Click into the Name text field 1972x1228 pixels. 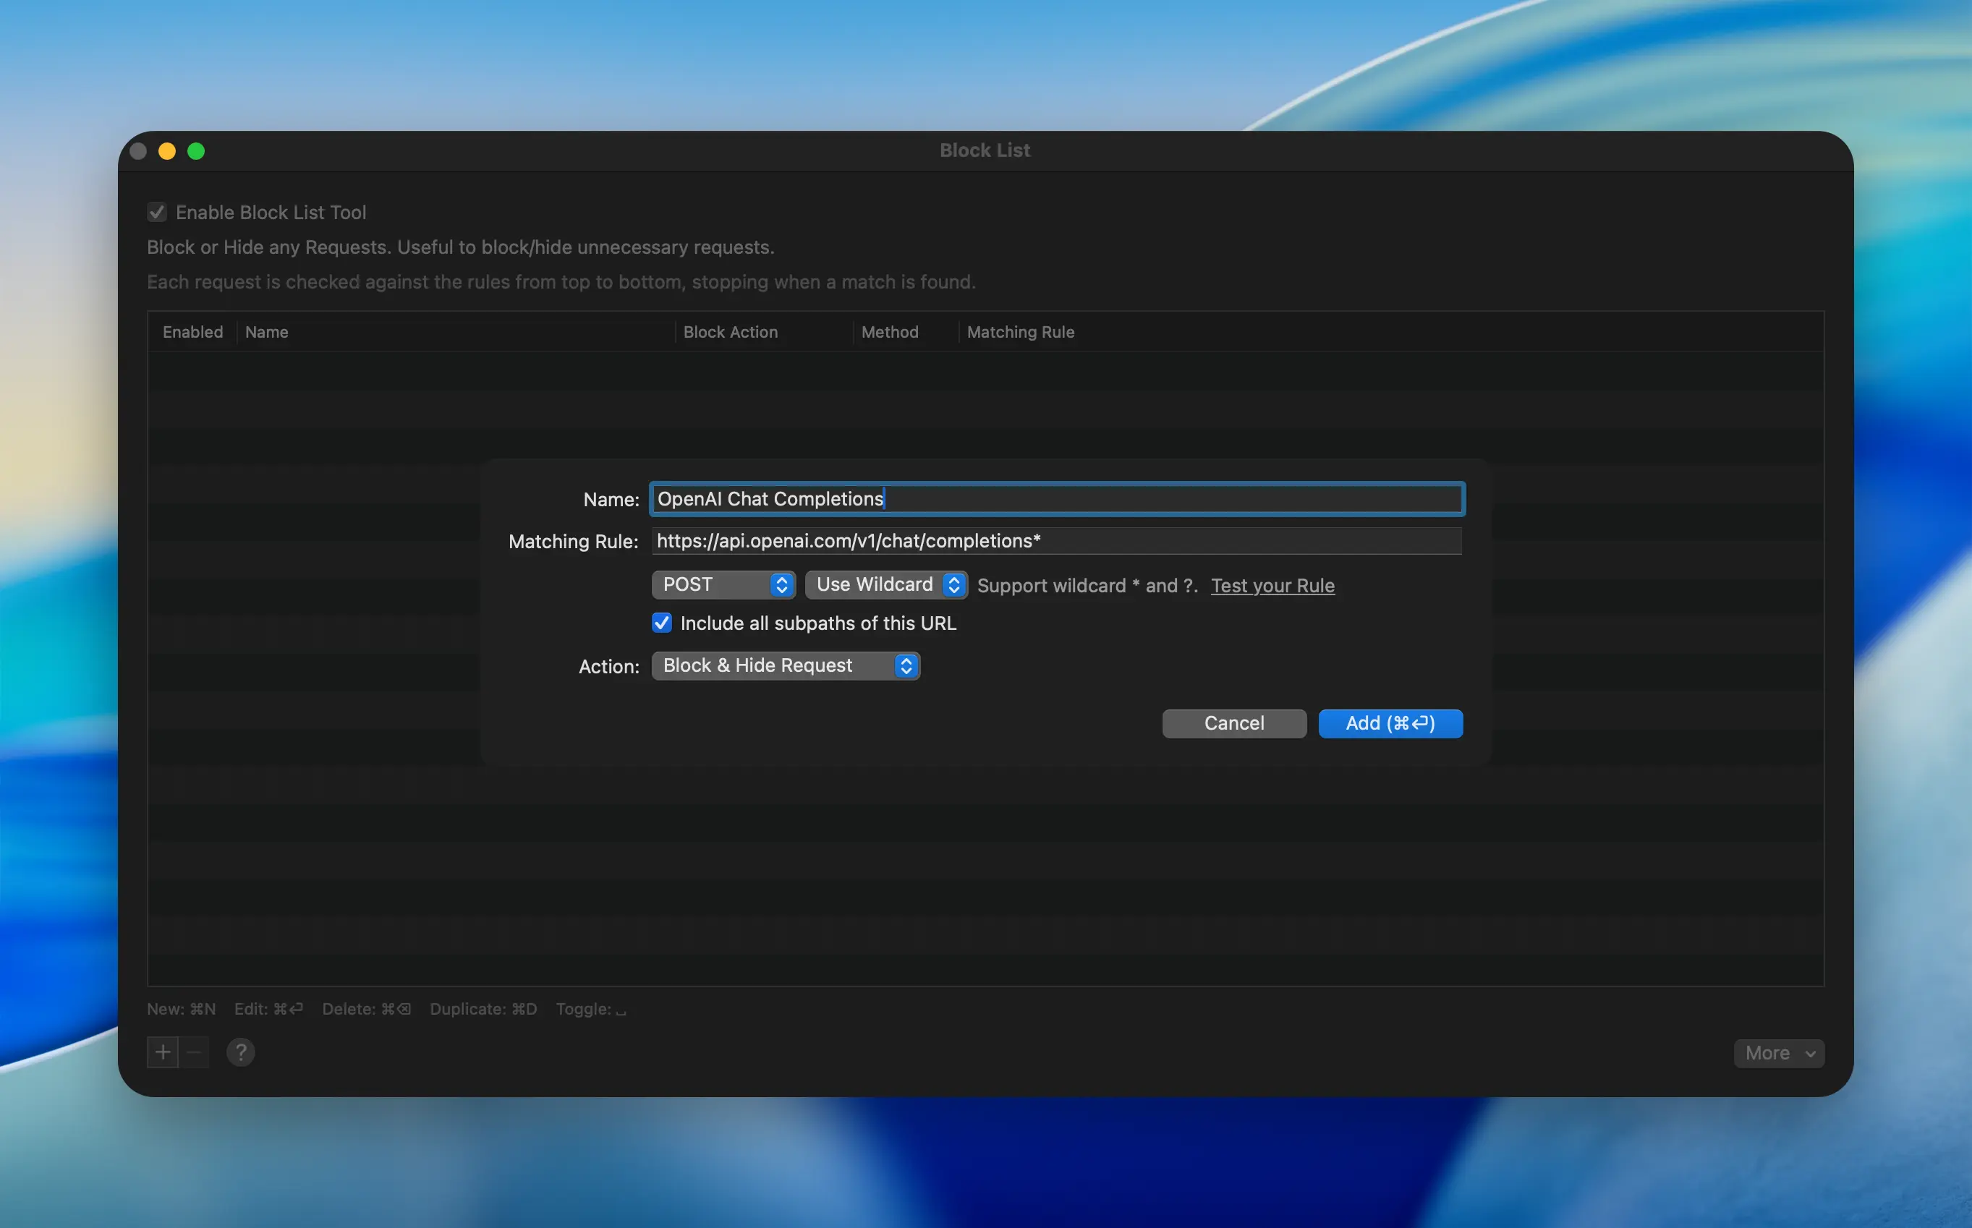tap(1058, 499)
